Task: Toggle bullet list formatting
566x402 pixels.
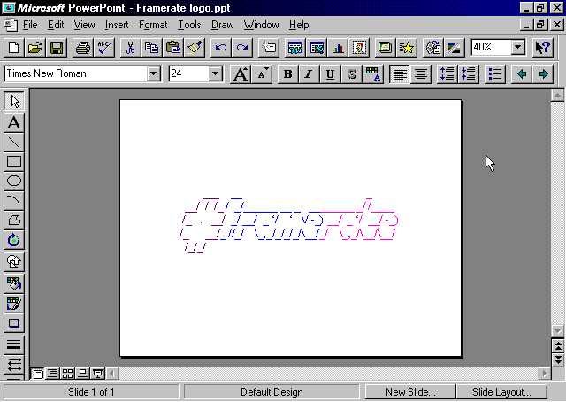Action: coord(495,74)
